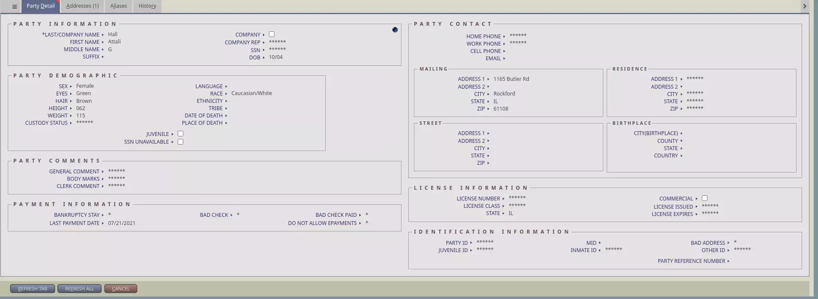Screen dimensions: 818x299
Task: Click the TRIBE field label
Action: (216, 108)
